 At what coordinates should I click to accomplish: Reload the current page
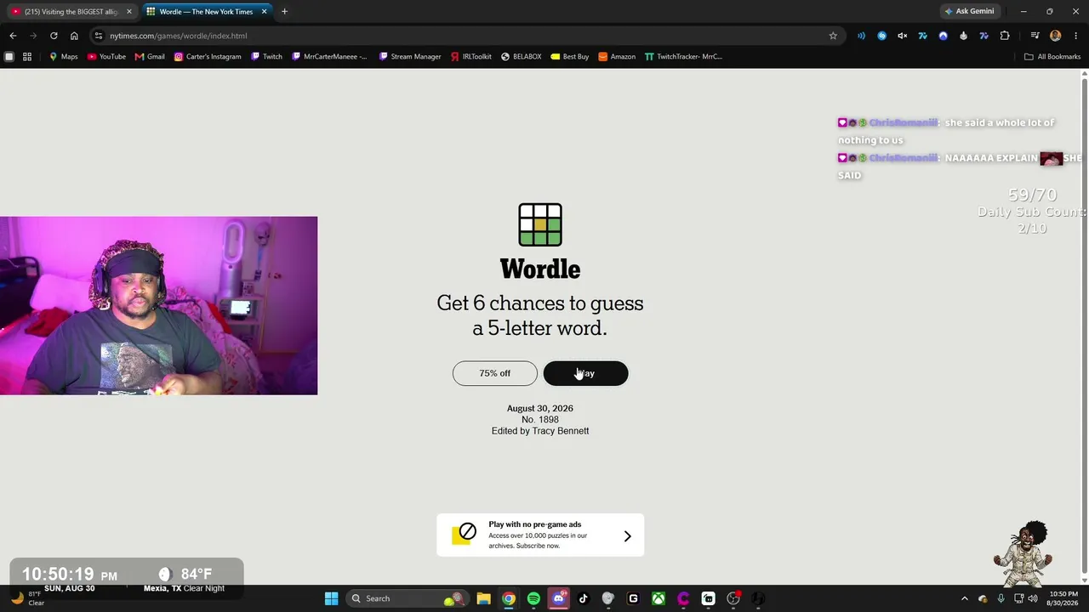pos(54,36)
